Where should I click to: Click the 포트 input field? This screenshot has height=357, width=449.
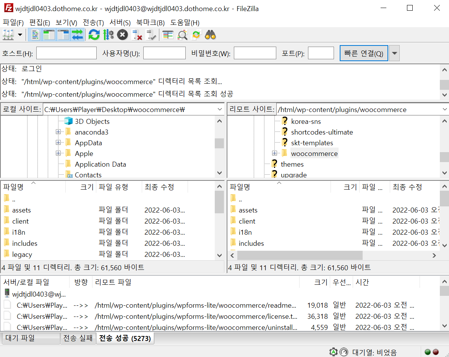pos(321,53)
